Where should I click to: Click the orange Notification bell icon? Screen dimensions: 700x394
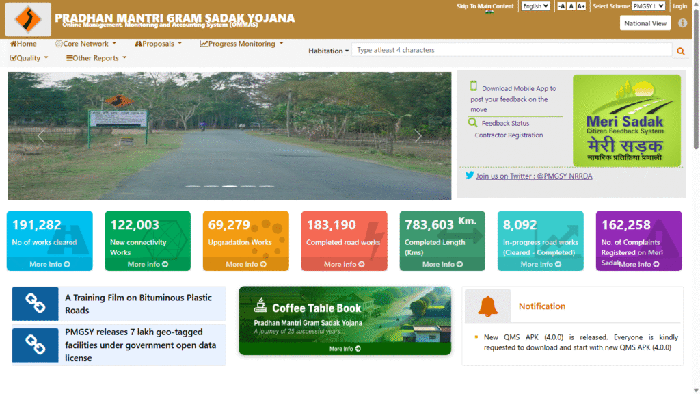tap(487, 306)
